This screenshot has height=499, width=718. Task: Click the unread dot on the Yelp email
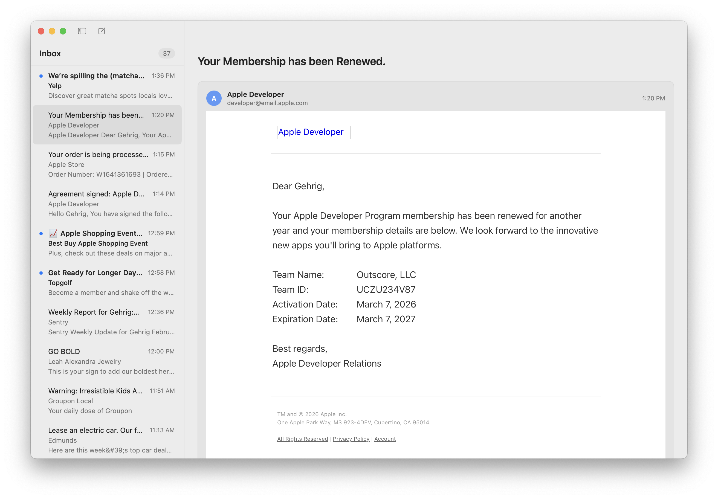coord(41,76)
